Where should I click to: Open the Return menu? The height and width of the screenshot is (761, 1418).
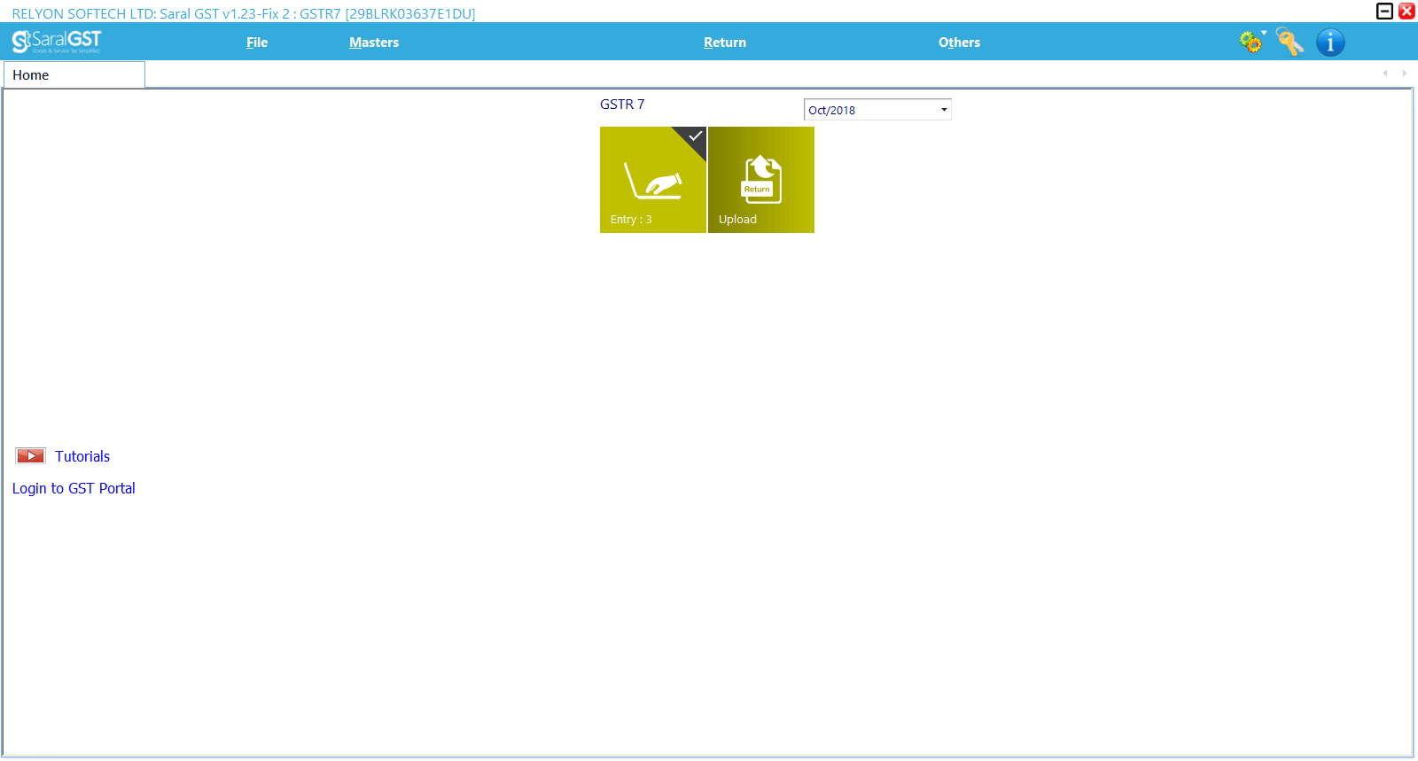(725, 43)
